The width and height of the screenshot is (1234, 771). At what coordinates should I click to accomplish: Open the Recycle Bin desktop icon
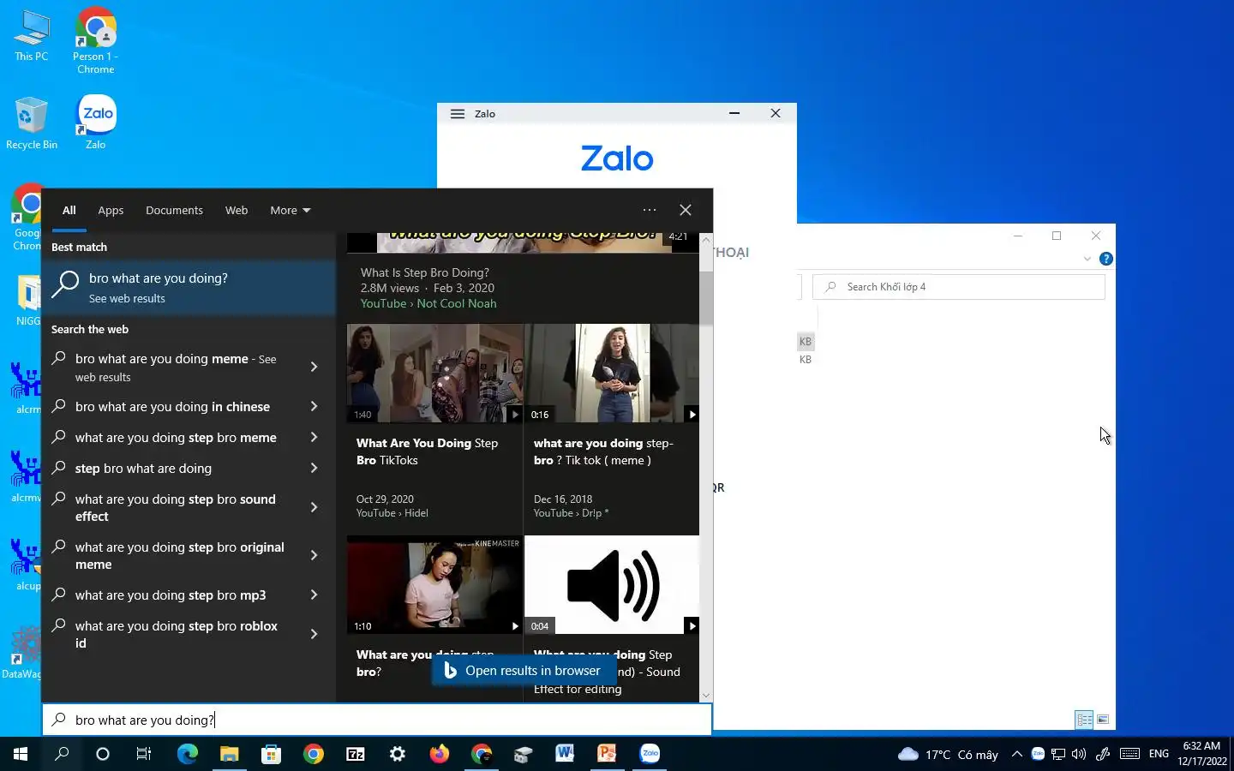(x=32, y=123)
